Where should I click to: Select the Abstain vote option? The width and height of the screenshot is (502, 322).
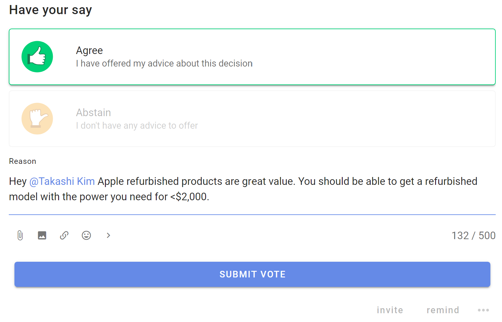point(252,119)
